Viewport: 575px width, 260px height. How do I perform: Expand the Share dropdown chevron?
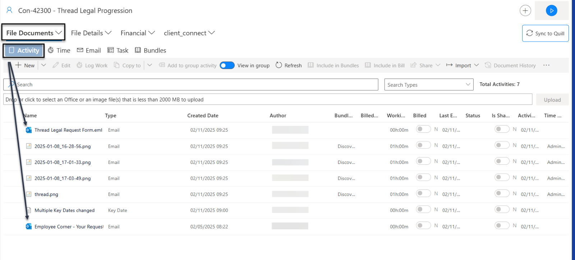click(438, 65)
